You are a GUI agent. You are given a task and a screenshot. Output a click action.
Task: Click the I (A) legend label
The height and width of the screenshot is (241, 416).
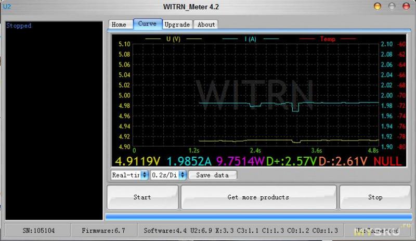[251, 39]
